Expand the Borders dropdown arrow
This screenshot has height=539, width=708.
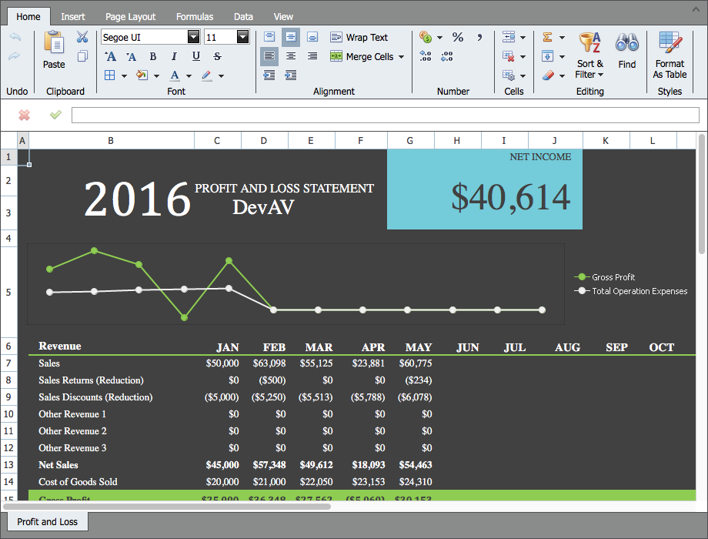124,76
